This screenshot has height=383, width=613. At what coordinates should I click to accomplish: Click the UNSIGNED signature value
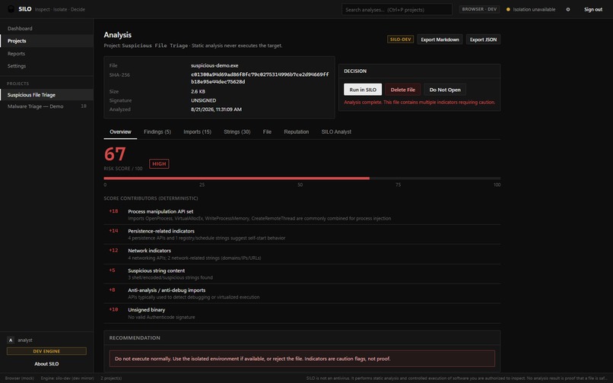[203, 100]
